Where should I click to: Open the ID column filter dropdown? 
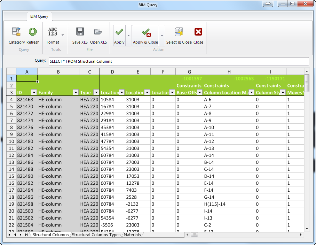click(x=34, y=92)
